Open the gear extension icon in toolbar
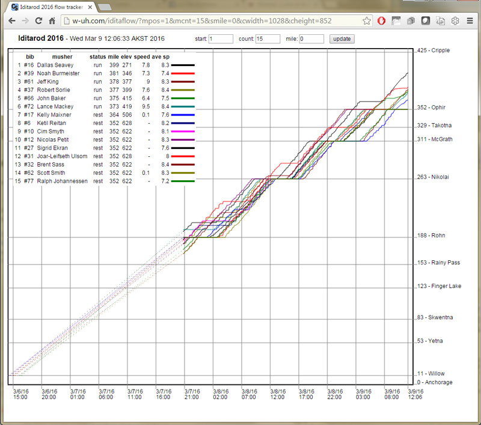 click(455, 21)
